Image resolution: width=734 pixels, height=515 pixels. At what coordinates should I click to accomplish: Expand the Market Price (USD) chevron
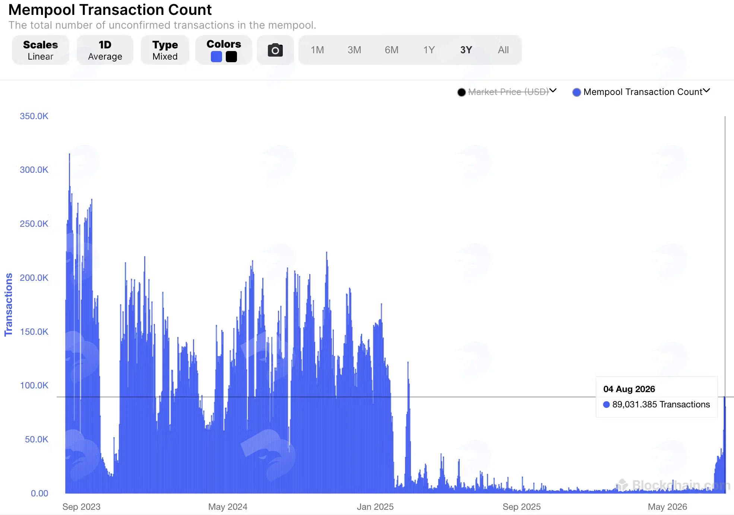pyautogui.click(x=553, y=90)
